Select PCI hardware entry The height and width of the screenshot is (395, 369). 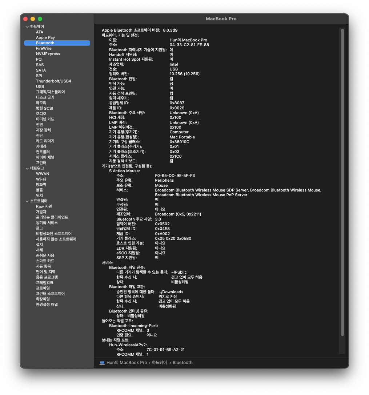coord(39,59)
